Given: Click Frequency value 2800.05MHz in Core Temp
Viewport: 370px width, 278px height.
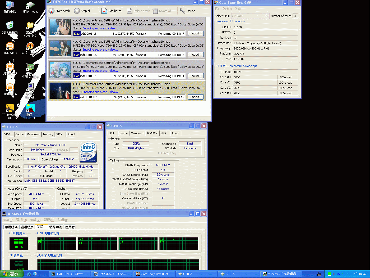Looking at the screenshot, I should (x=265, y=48).
